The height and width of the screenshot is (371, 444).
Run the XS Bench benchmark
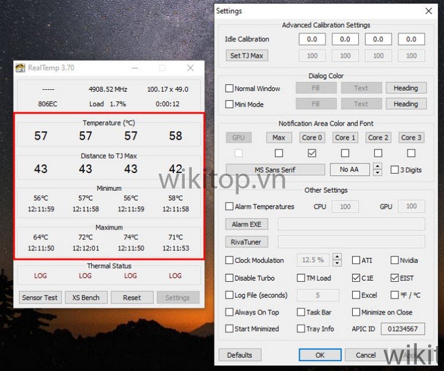coord(86,297)
